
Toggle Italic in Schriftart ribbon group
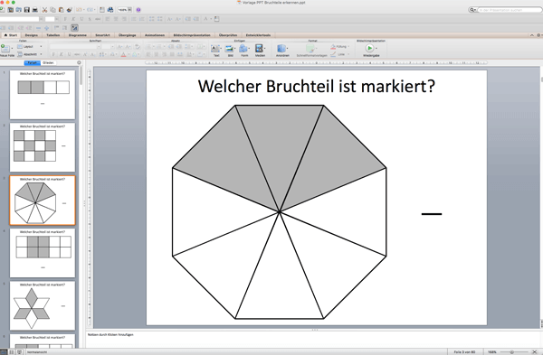(x=62, y=54)
